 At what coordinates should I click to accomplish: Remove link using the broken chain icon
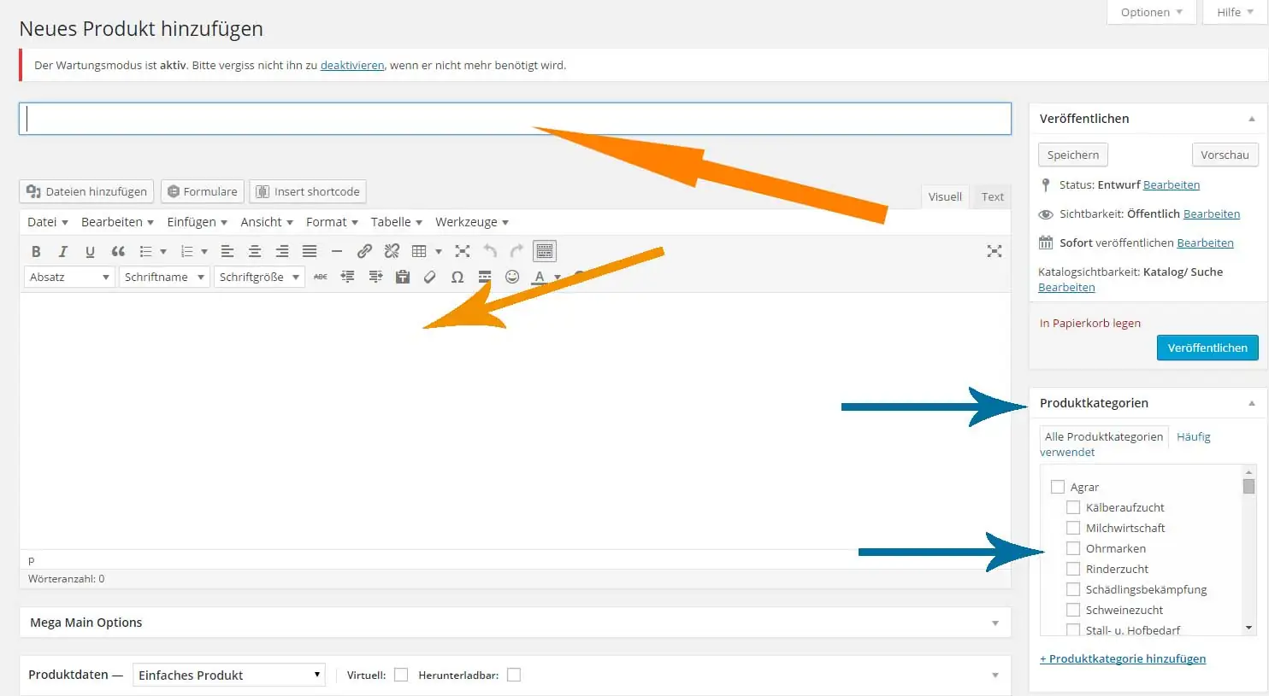pos(392,250)
